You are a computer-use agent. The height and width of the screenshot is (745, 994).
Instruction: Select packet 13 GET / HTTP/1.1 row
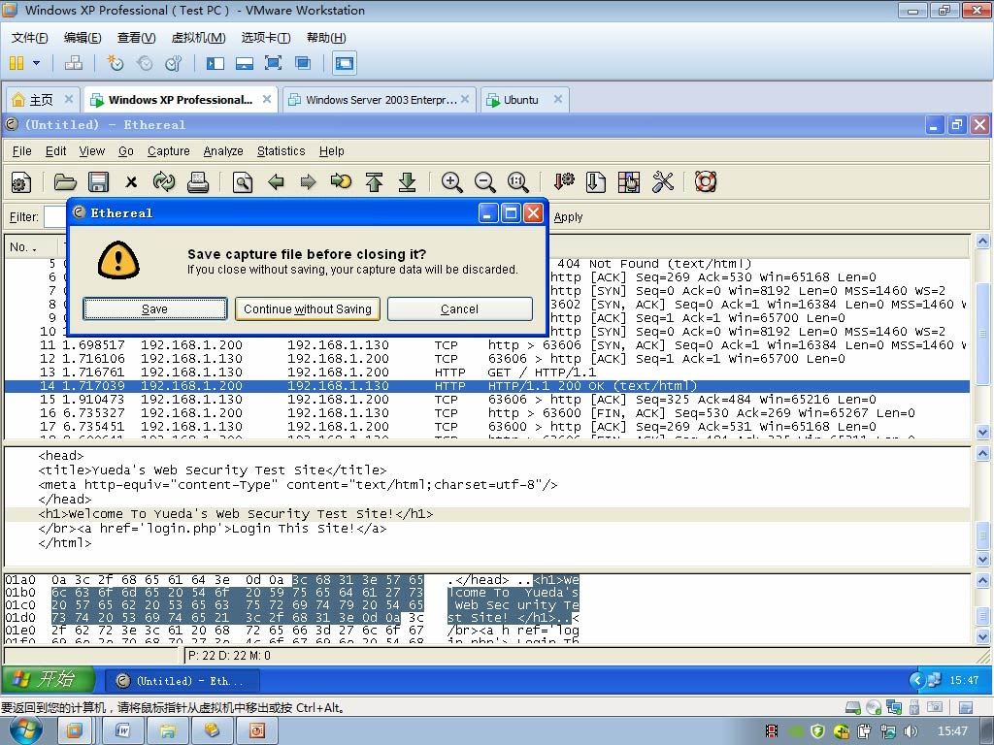click(x=487, y=372)
